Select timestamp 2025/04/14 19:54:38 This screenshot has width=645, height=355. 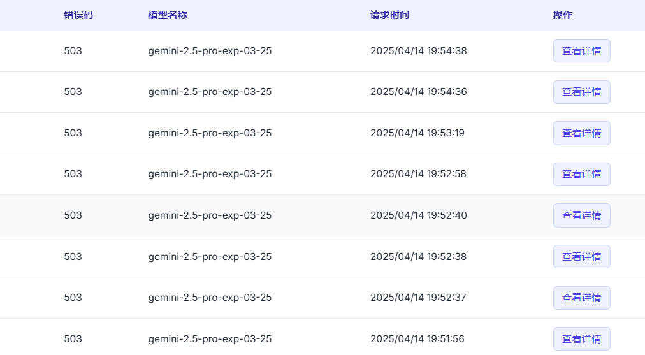tap(418, 50)
